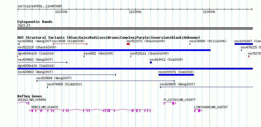Click the nsv819011 (Kim2009) label

point(166,60)
